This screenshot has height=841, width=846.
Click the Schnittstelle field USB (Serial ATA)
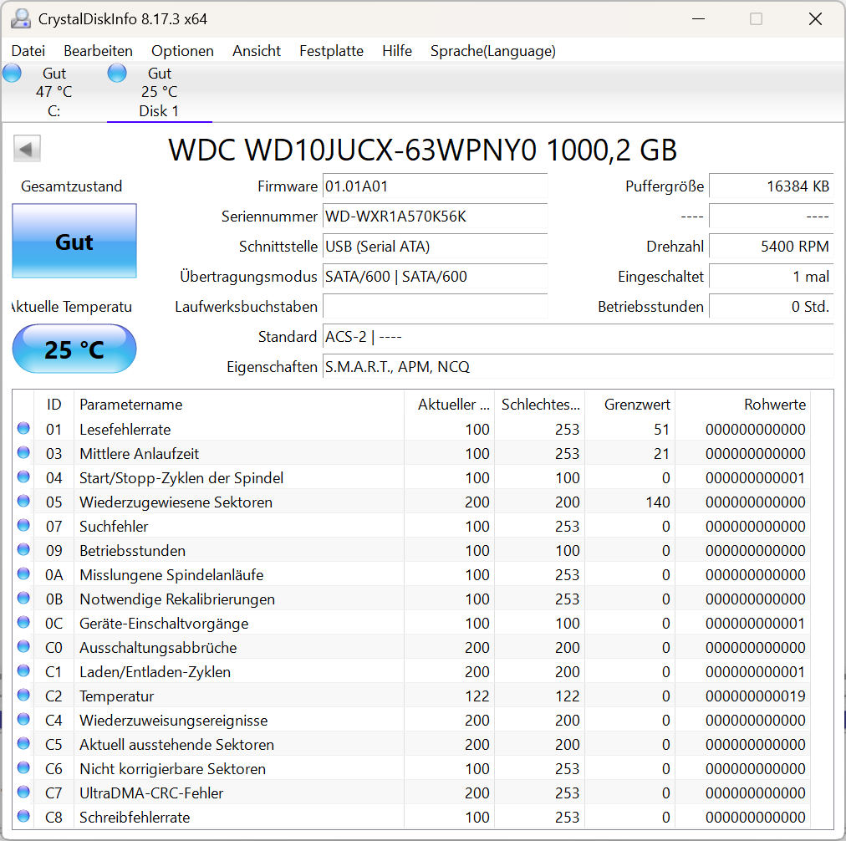point(435,247)
